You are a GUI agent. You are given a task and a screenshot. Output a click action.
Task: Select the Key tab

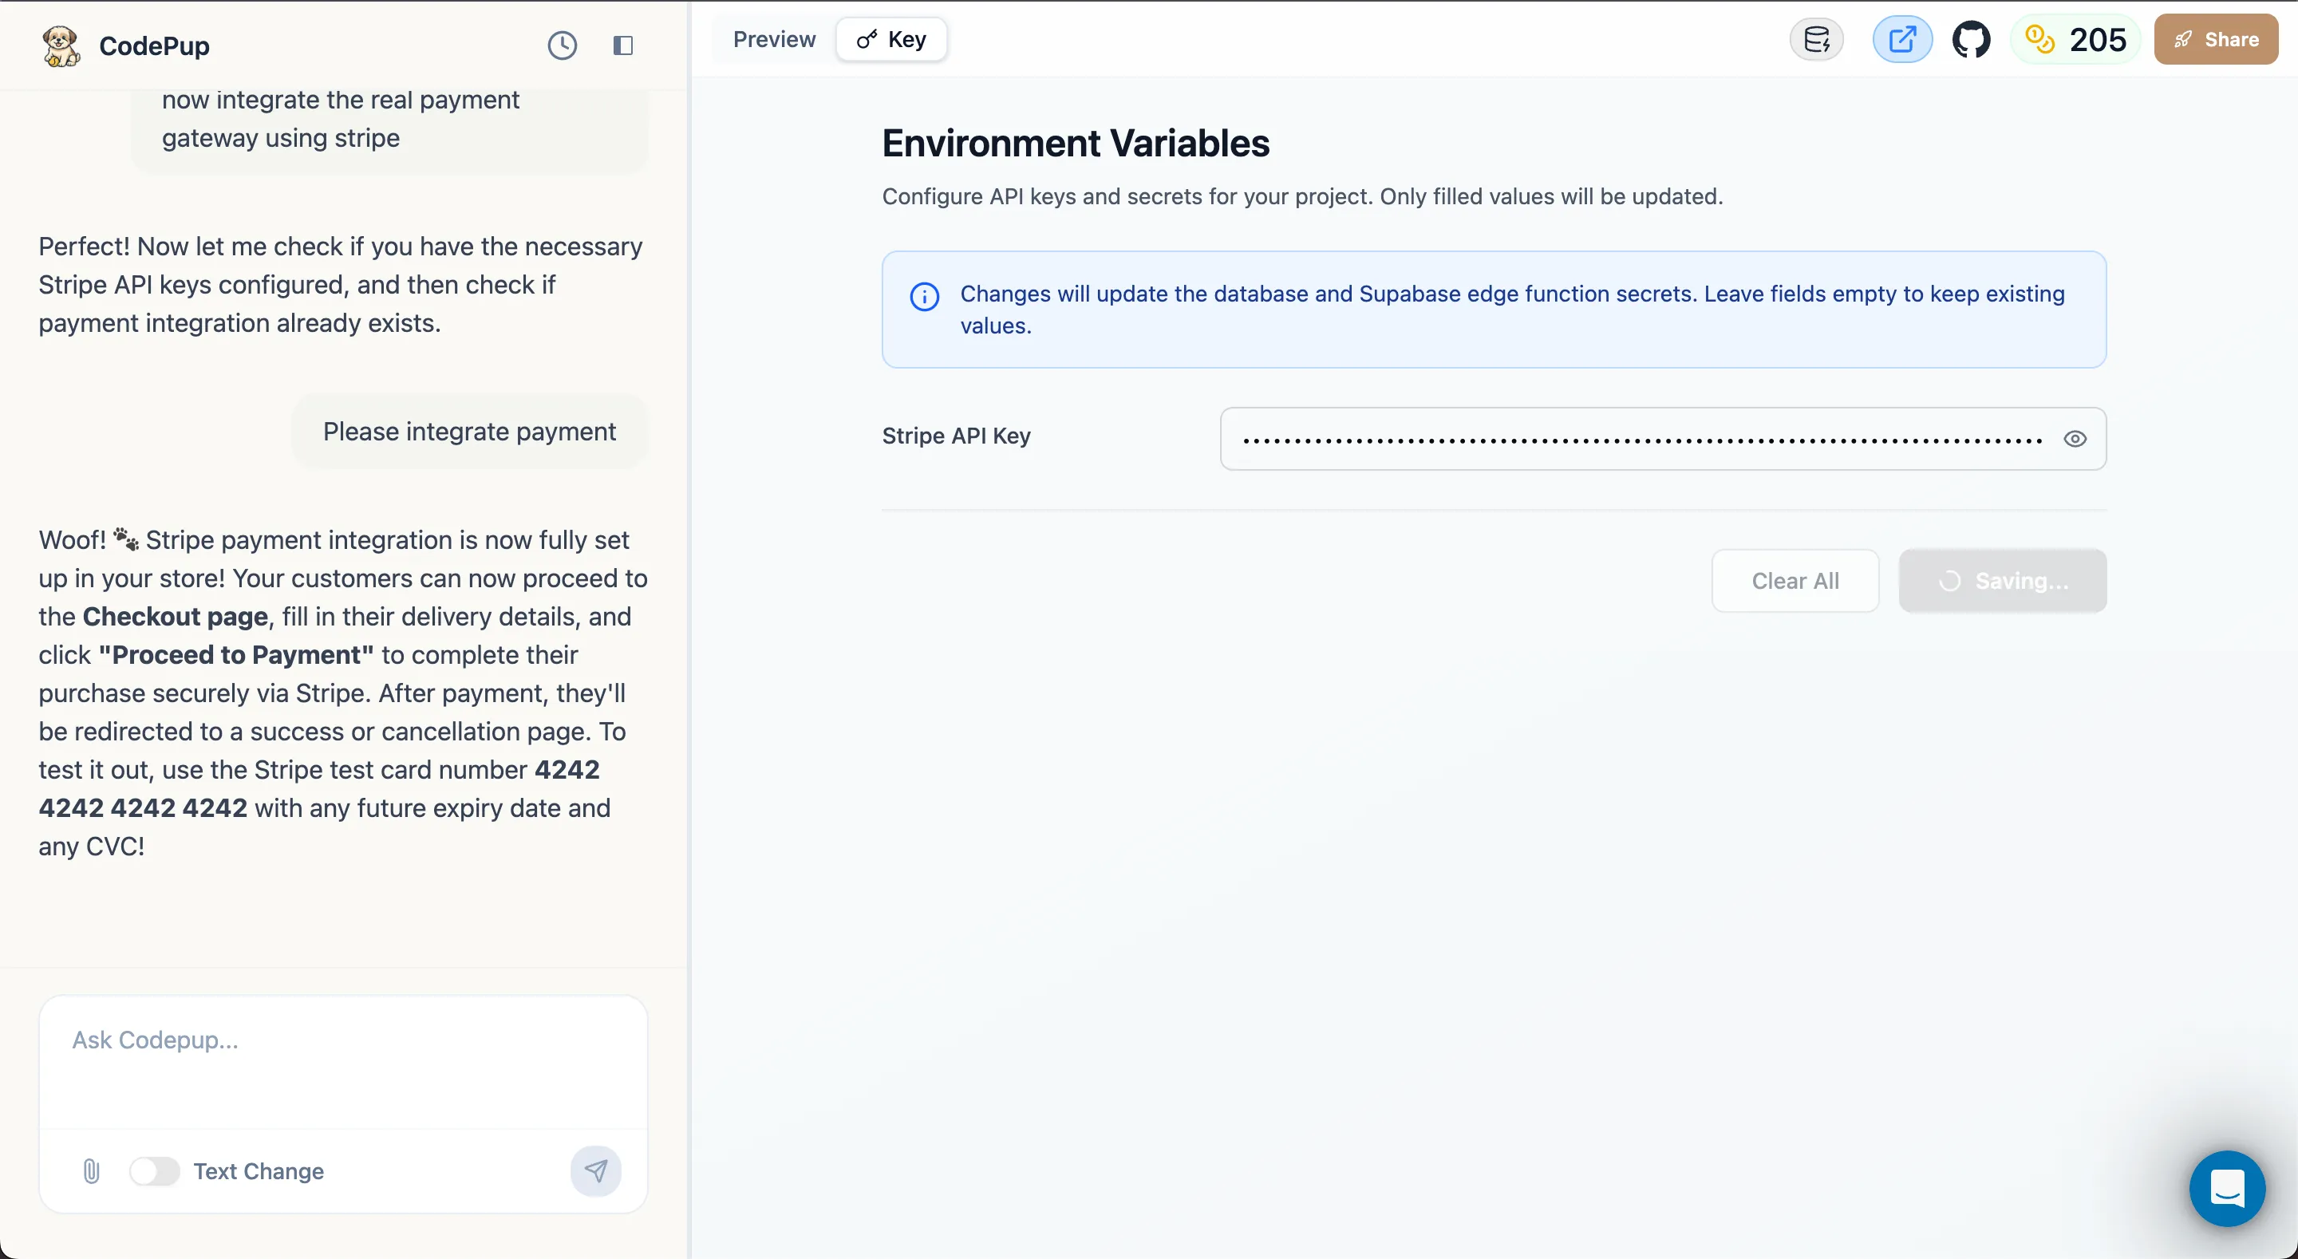(892, 39)
